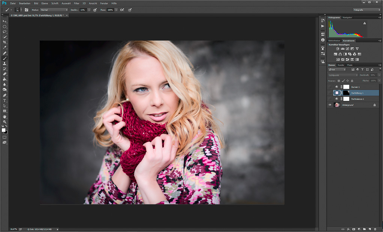Select the Path Selection tool
Viewport: 383px width, 232px height.
click(4, 106)
